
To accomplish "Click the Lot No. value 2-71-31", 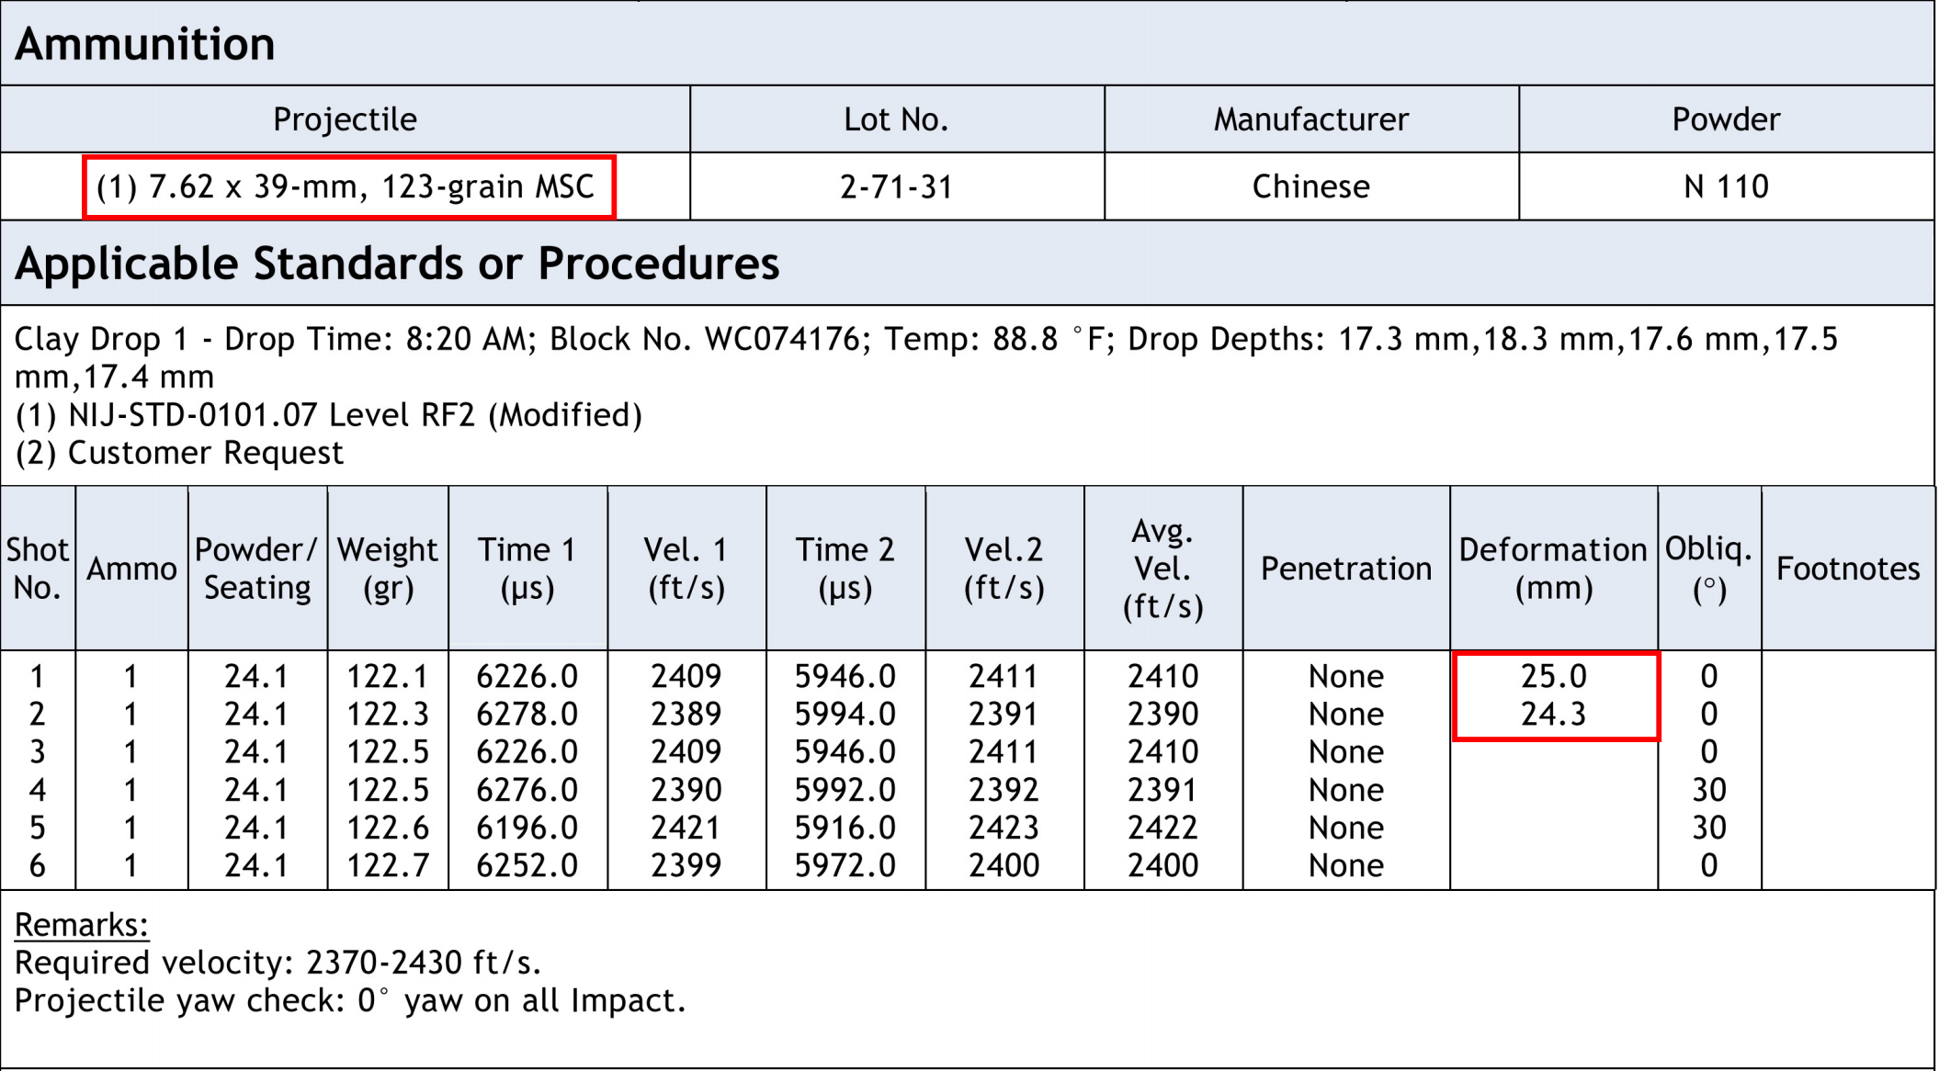I will (896, 187).
